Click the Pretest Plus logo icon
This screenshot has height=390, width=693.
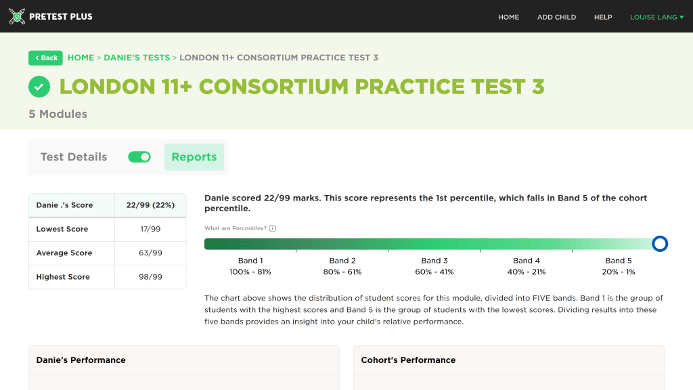(x=16, y=16)
